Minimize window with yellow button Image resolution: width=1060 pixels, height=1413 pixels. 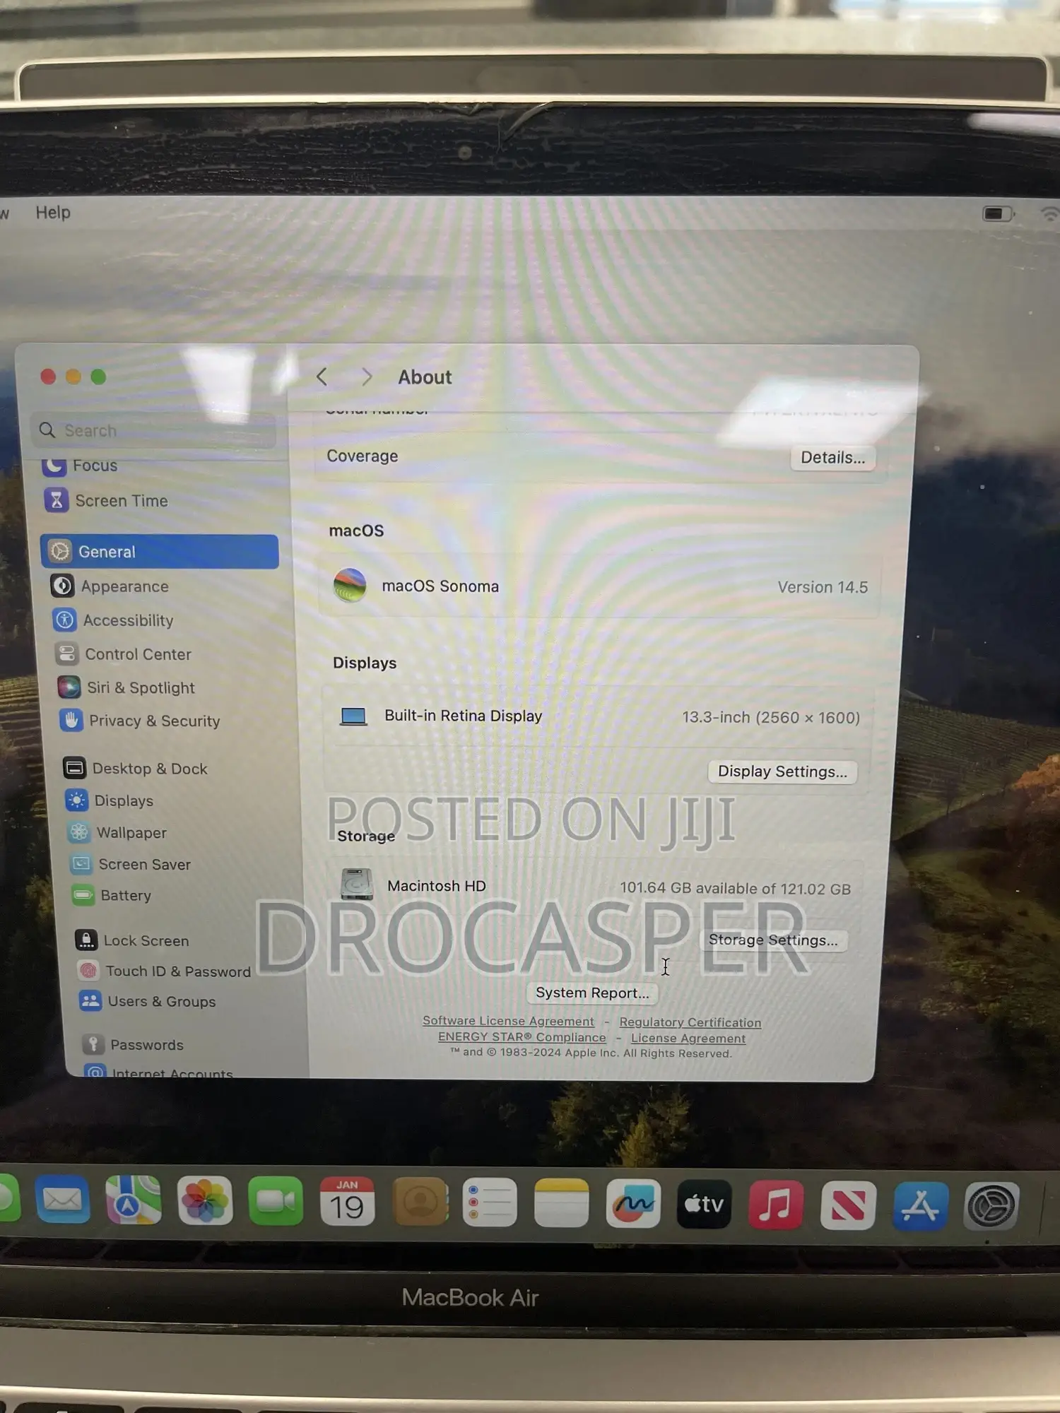pos(73,377)
